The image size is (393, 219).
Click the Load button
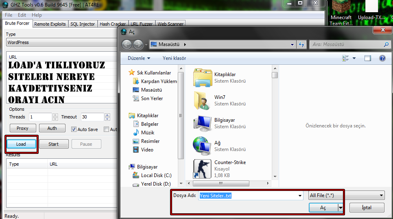(x=21, y=144)
